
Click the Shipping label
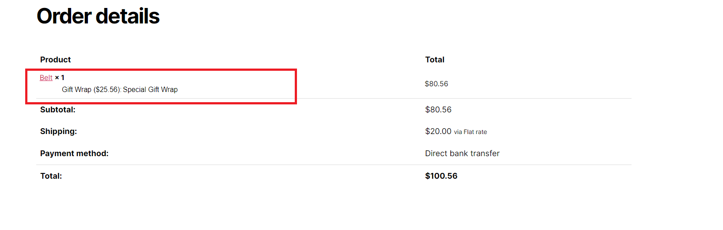point(58,131)
